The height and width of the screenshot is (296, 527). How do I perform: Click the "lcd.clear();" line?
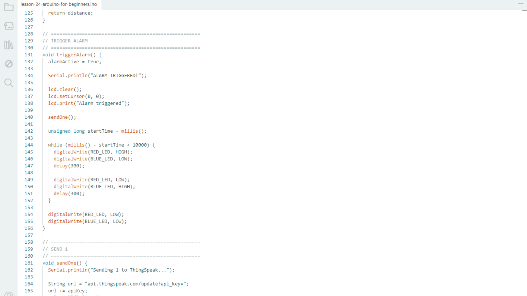click(x=65, y=89)
